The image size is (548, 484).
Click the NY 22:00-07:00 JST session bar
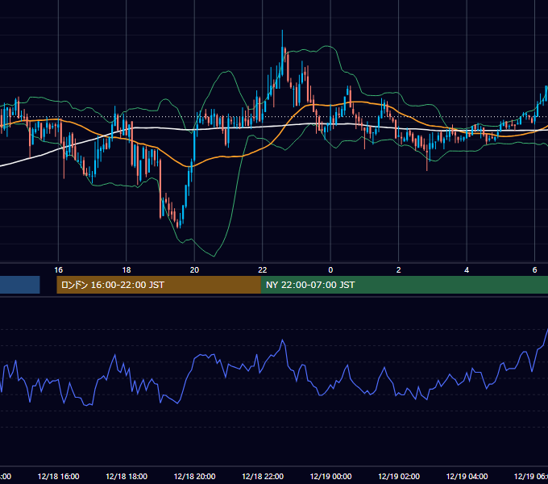(x=405, y=285)
